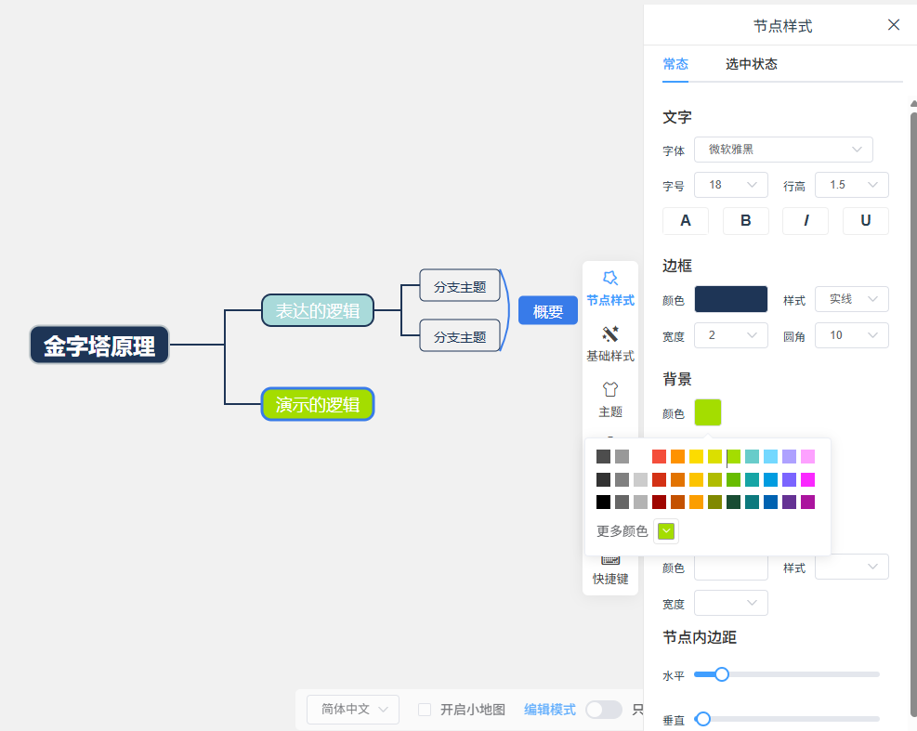Switch to the 选中状态 tab
917x731 pixels.
pyautogui.click(x=751, y=64)
